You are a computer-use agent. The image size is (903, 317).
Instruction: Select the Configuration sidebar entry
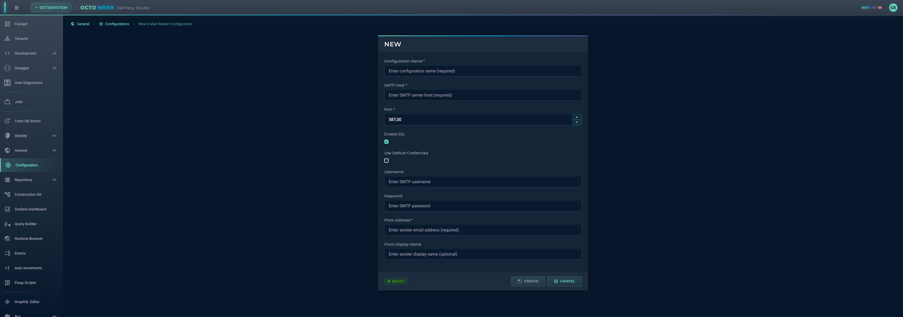point(26,165)
